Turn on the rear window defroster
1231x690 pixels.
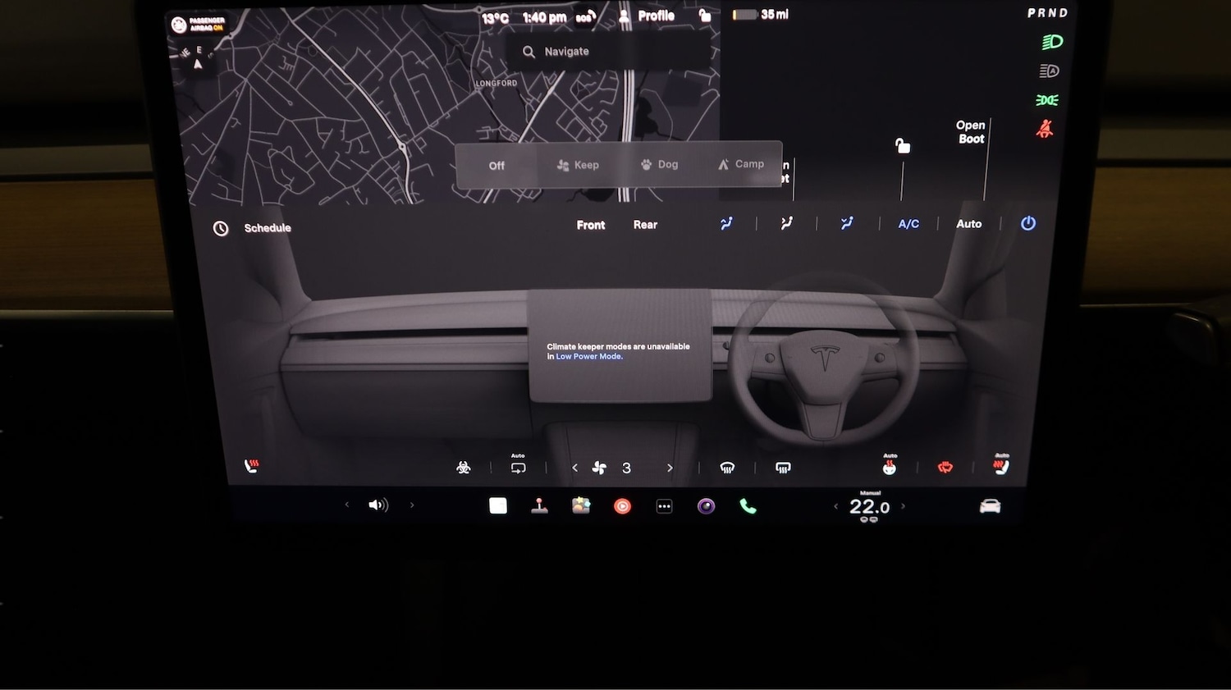pos(782,466)
